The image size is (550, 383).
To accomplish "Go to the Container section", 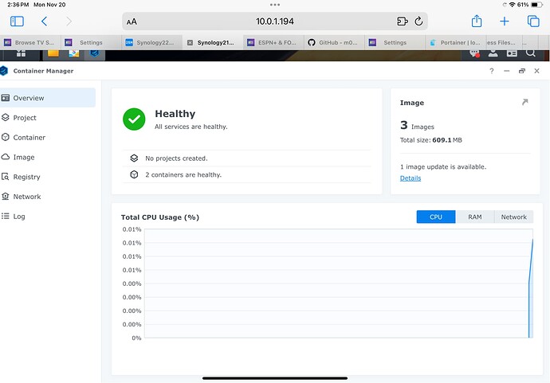I will [x=29, y=138].
